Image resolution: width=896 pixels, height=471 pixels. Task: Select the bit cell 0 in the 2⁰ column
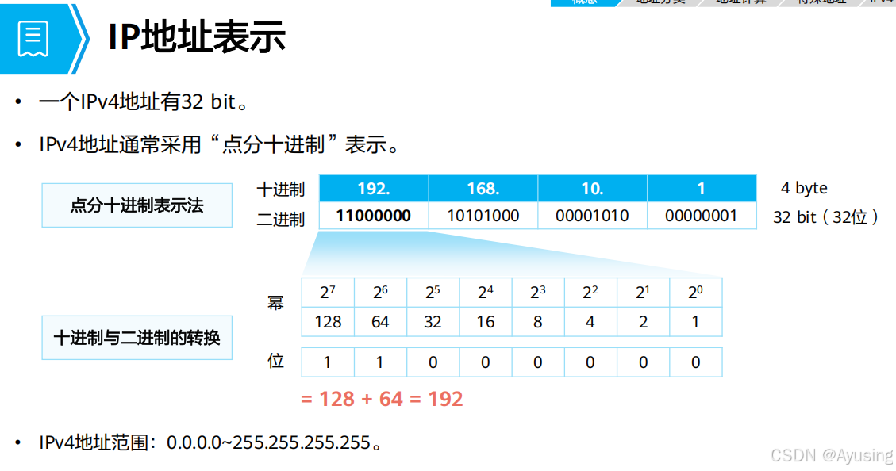695,362
